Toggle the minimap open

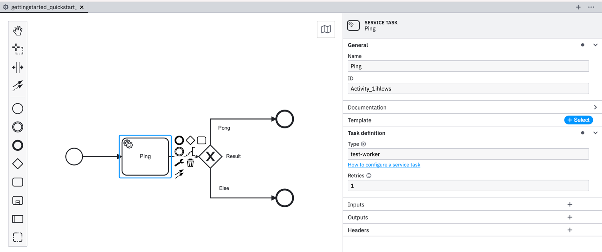point(326,29)
